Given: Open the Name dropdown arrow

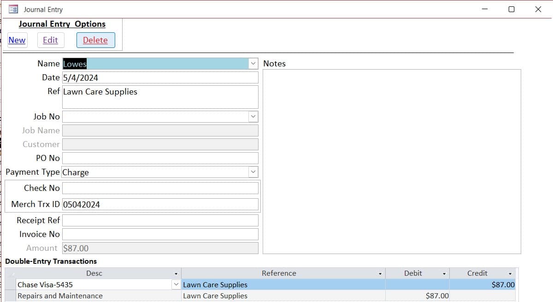Looking at the screenshot, I should pos(253,64).
